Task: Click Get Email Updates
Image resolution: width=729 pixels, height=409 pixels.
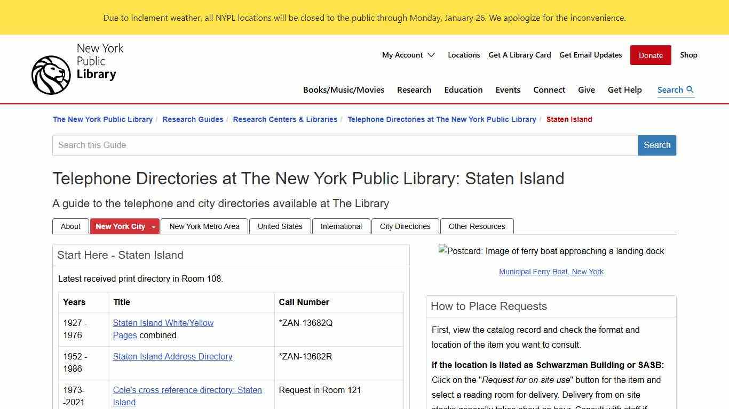Action: [x=590, y=55]
